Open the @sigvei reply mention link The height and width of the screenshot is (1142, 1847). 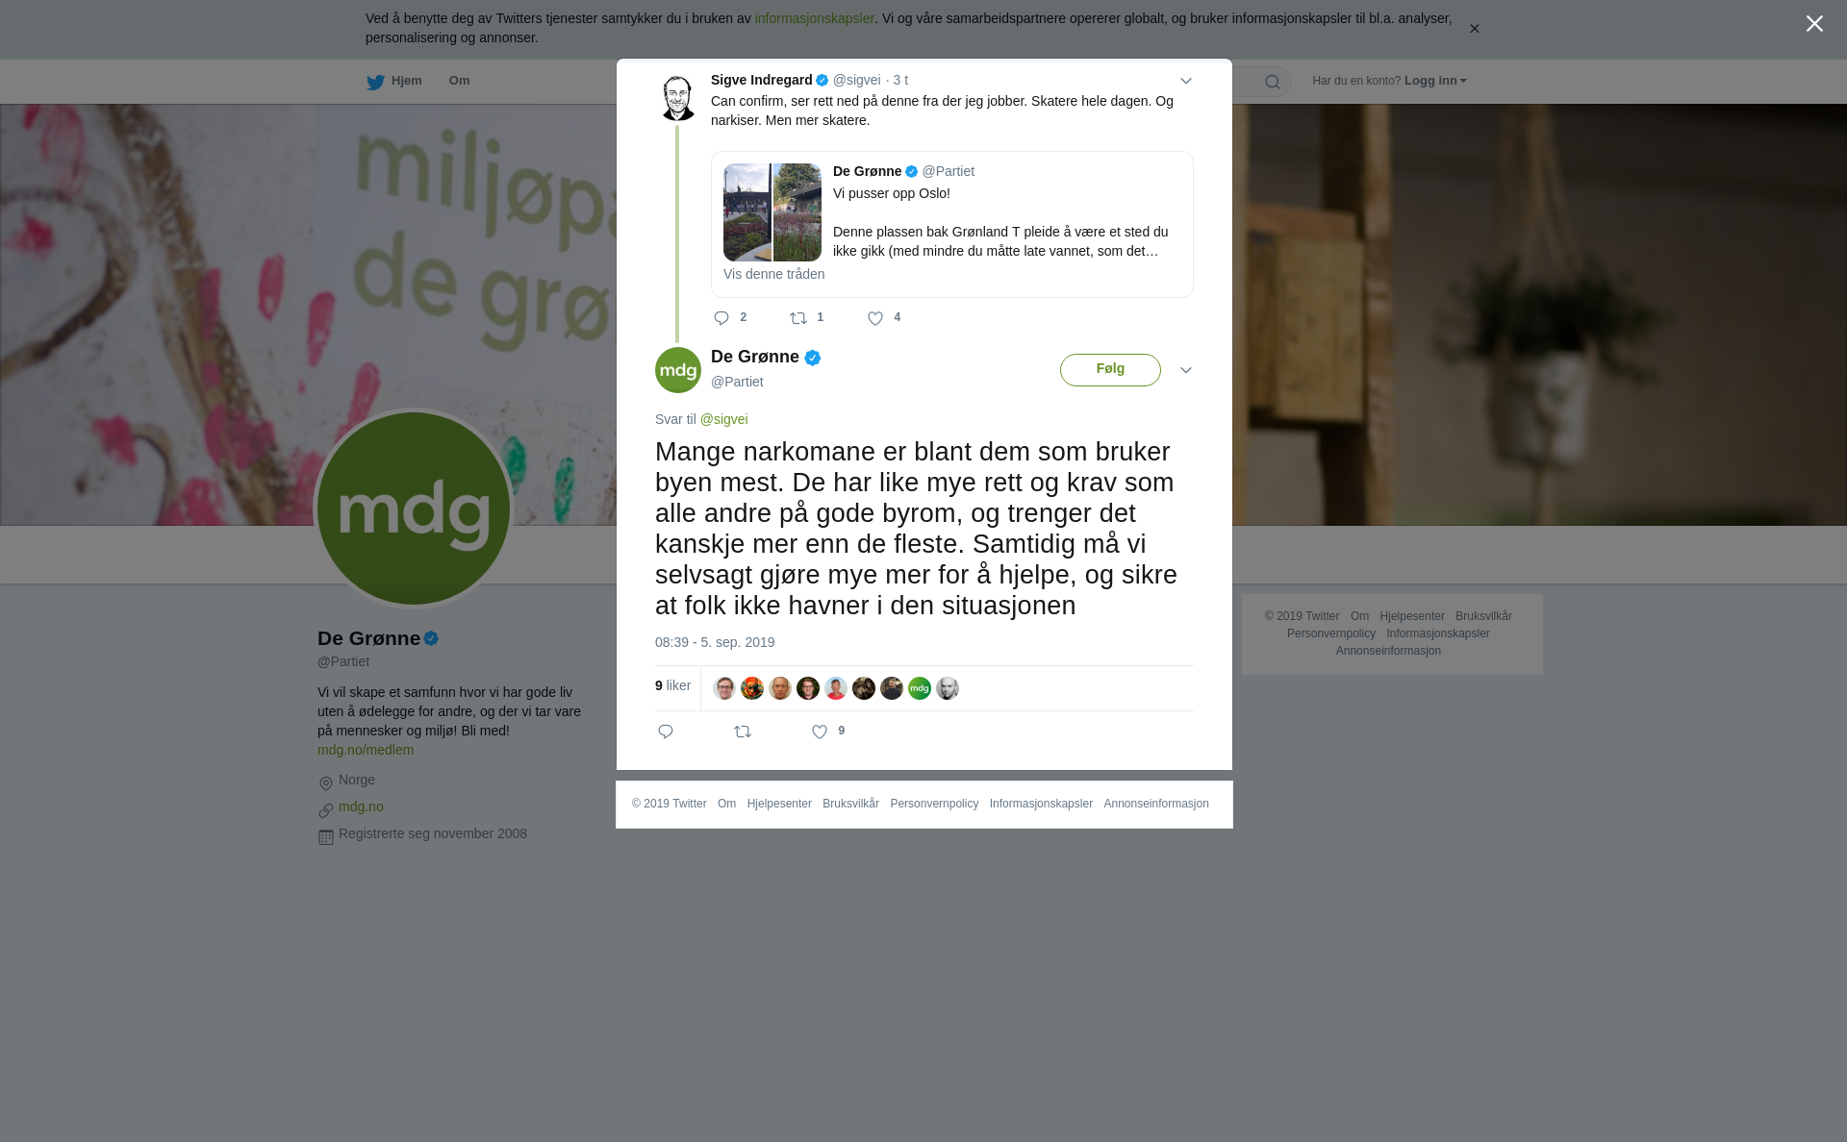tap(723, 419)
